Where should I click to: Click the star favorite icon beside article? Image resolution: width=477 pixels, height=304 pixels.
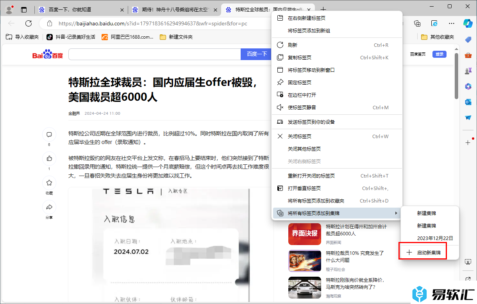coord(49,183)
